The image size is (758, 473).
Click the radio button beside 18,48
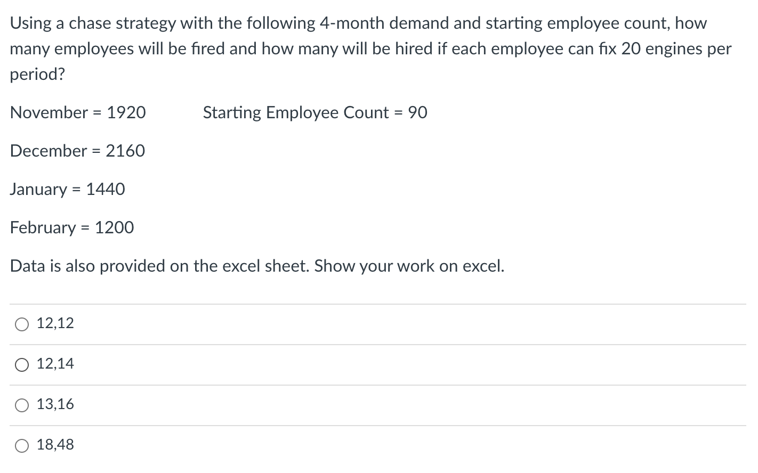pyautogui.click(x=21, y=445)
